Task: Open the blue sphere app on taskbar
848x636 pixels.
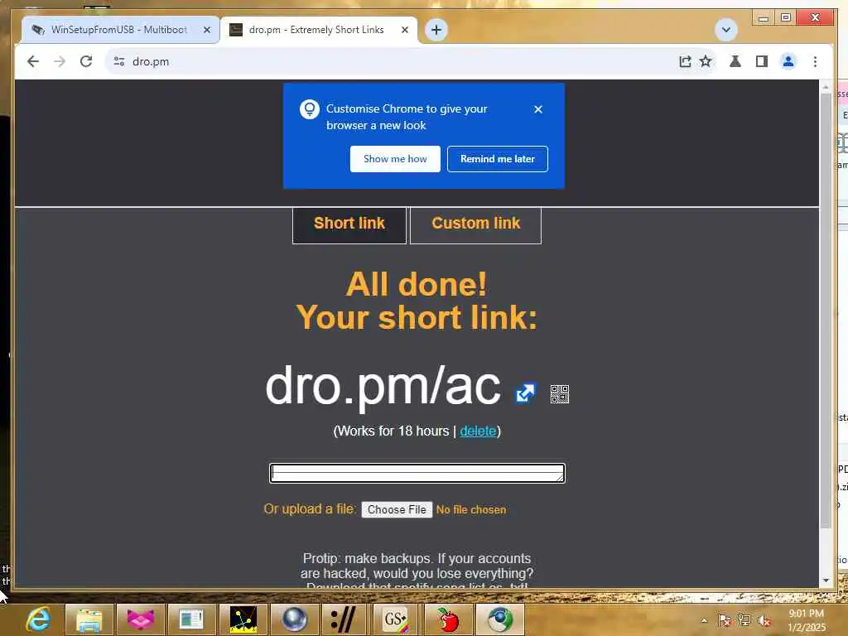Action: pyautogui.click(x=294, y=619)
